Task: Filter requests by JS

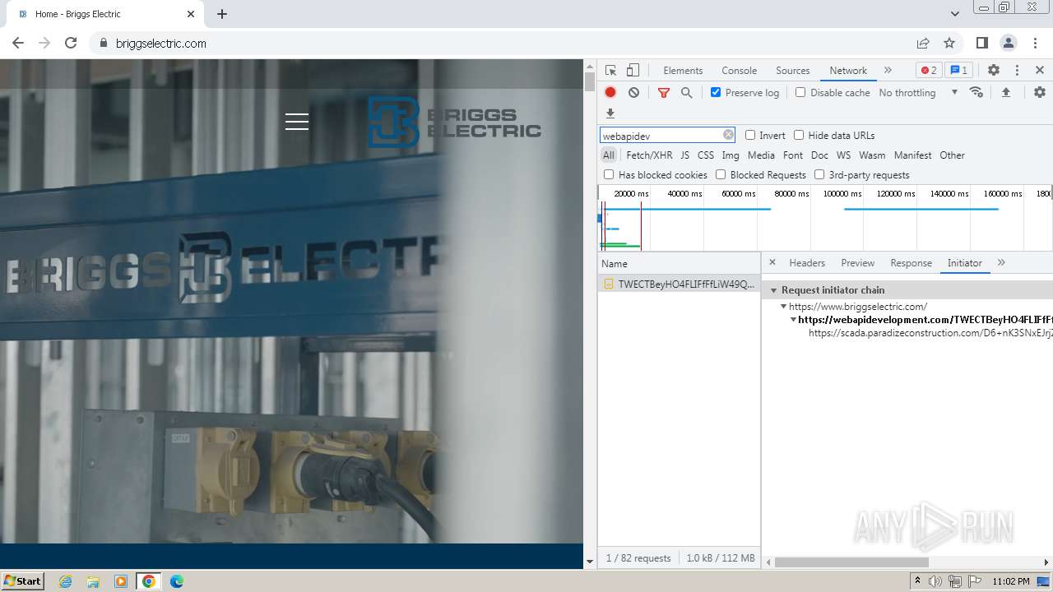Action: (x=684, y=155)
